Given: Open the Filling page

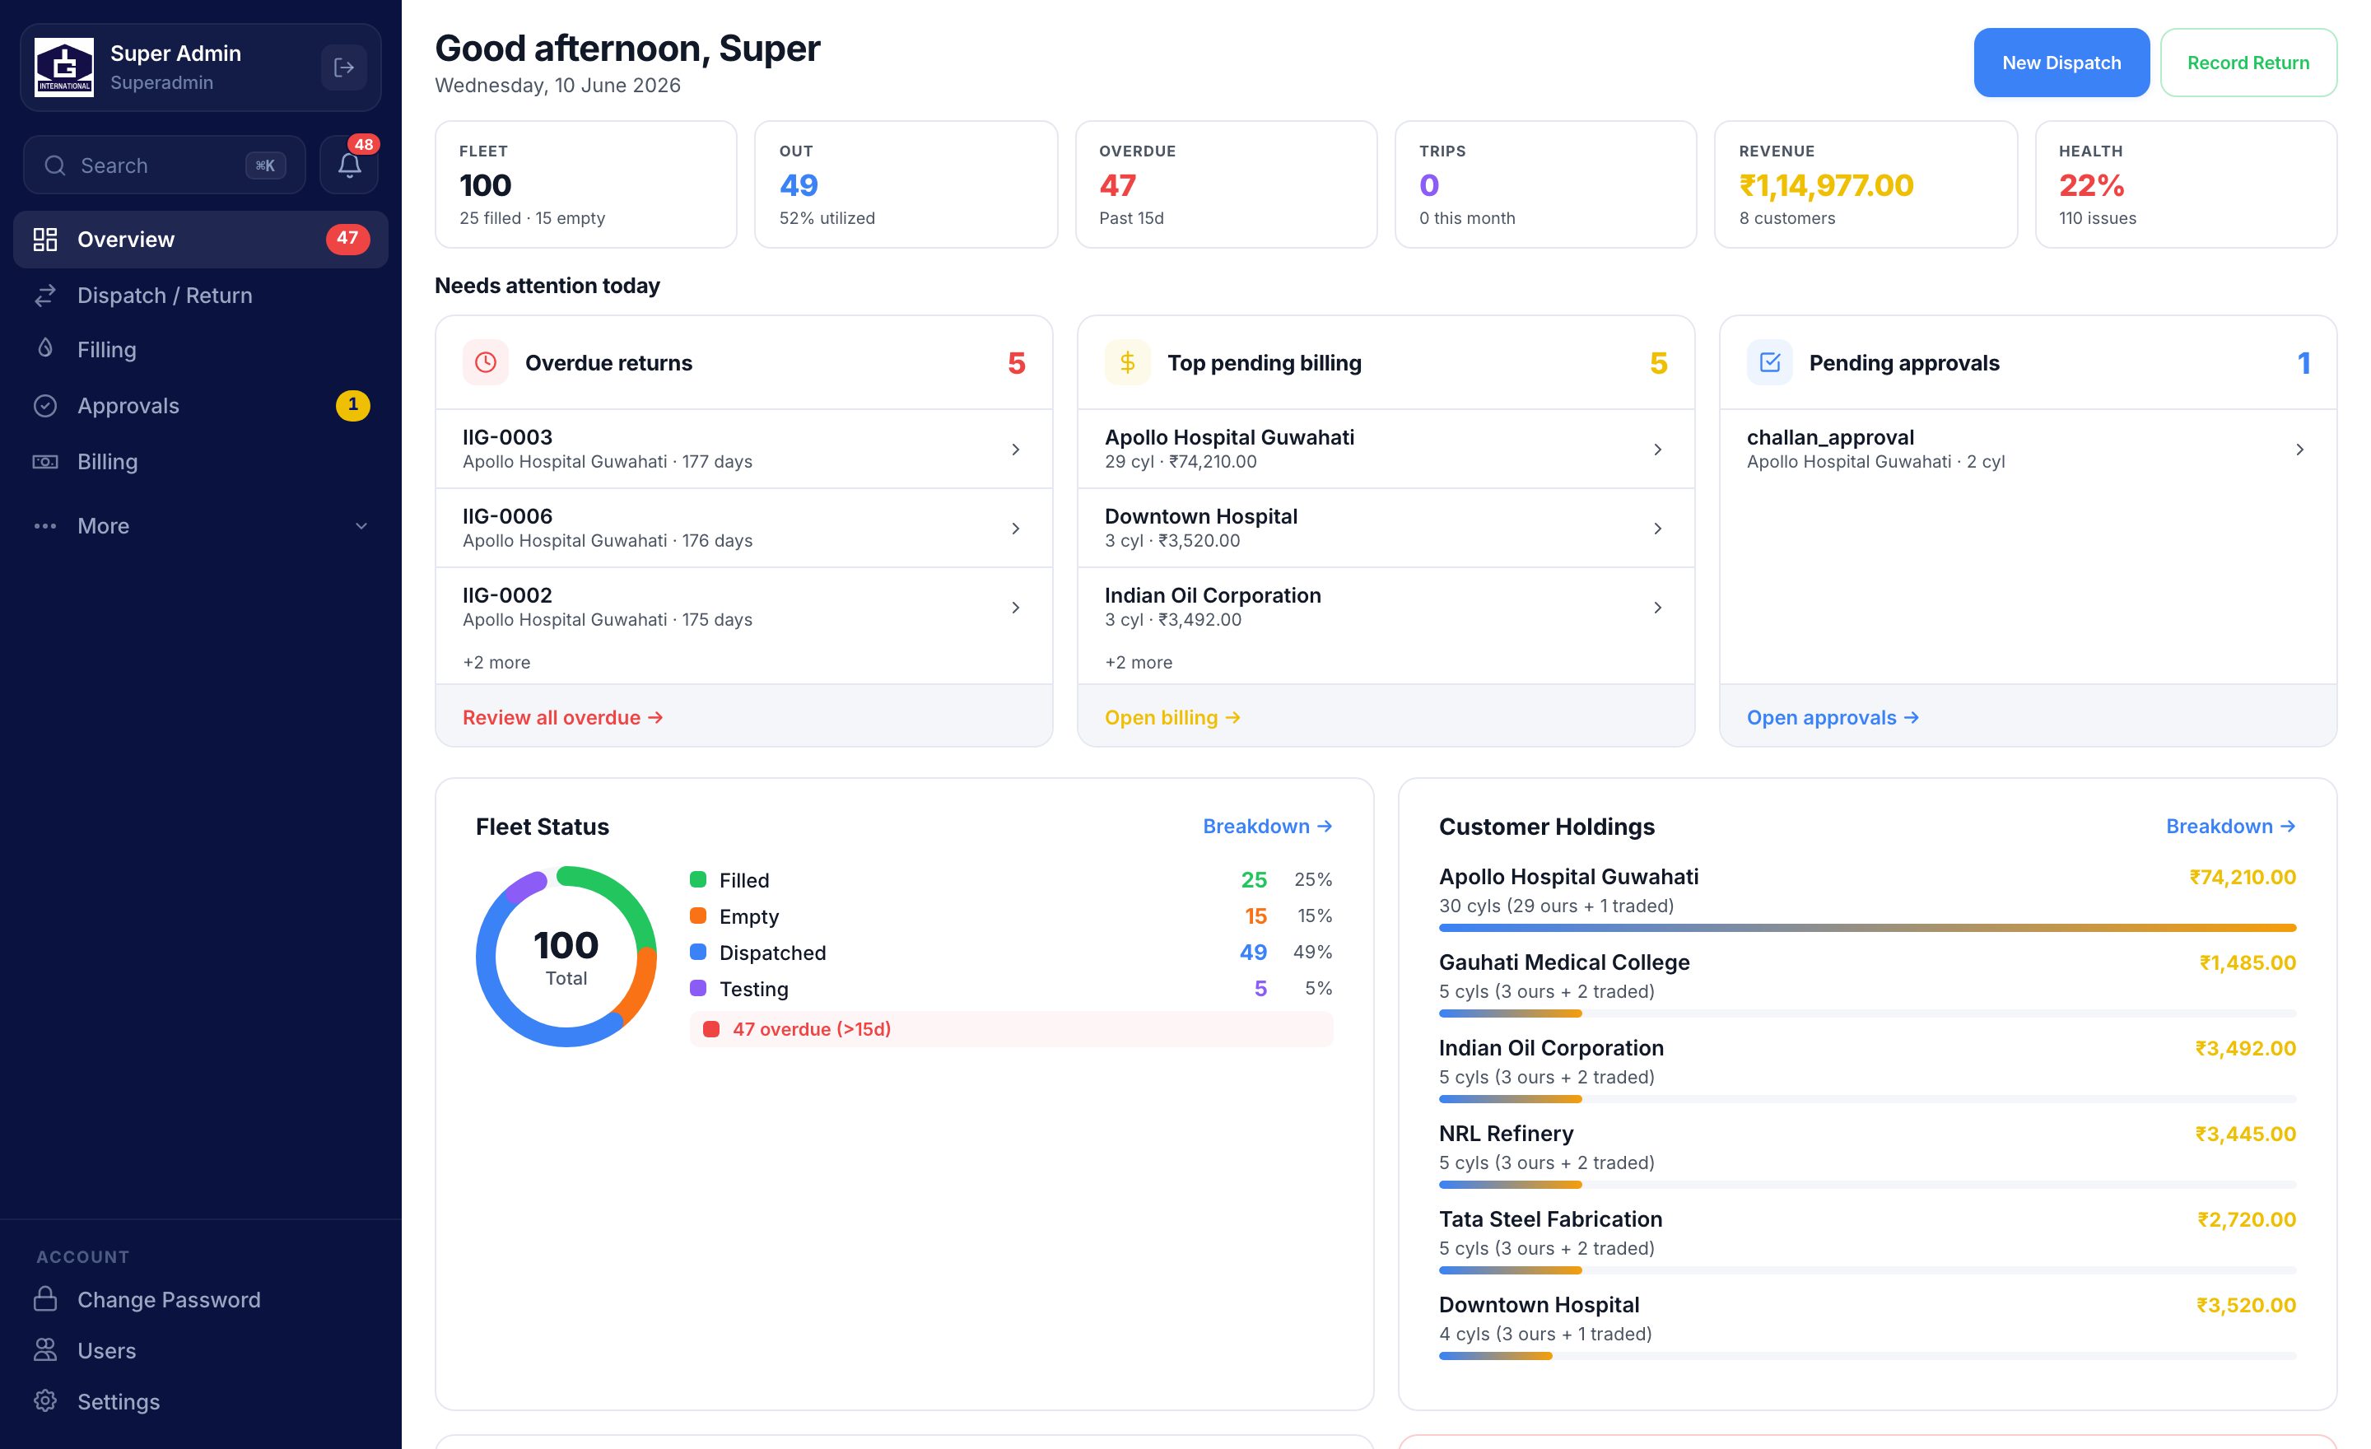Looking at the screenshot, I should (x=201, y=349).
